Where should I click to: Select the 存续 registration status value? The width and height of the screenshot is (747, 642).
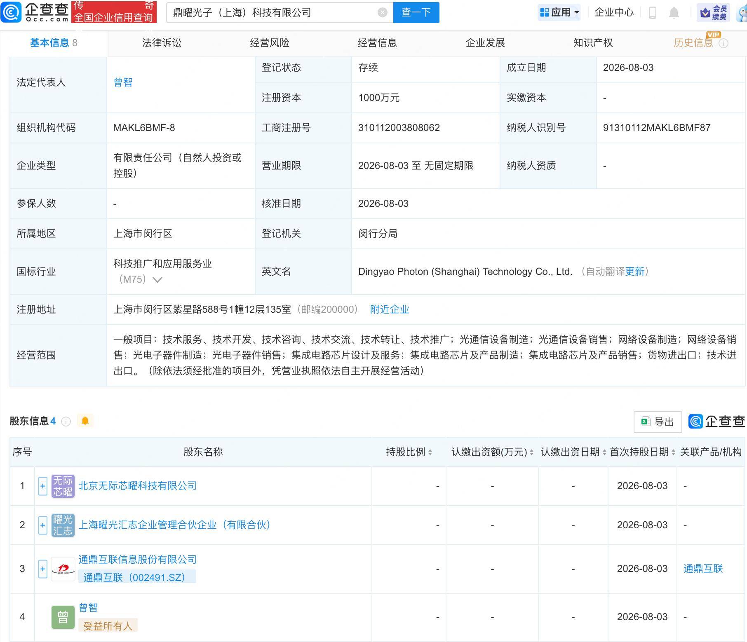(x=368, y=68)
